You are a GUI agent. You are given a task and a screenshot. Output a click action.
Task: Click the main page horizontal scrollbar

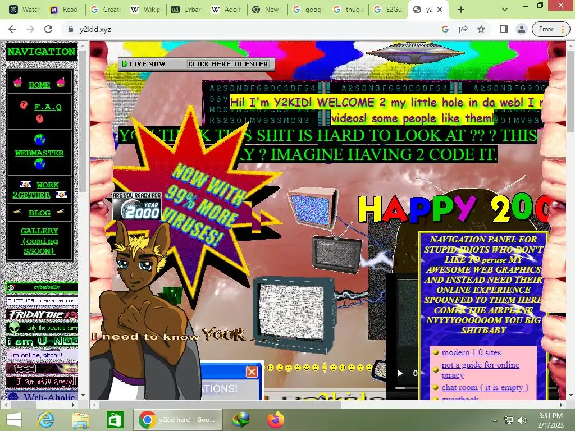coord(220,405)
